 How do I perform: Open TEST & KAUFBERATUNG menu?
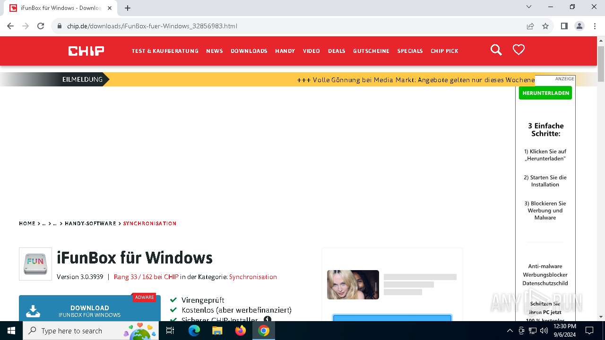(x=165, y=51)
